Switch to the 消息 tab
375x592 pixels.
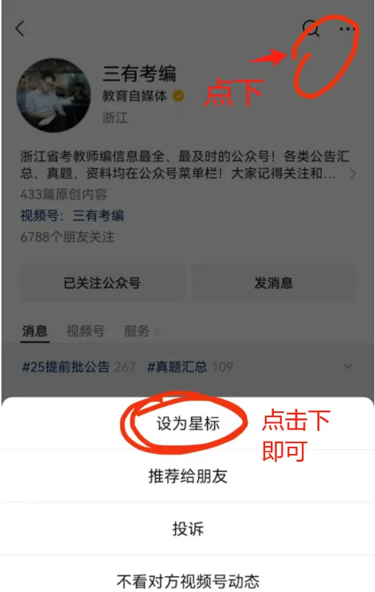point(35,331)
